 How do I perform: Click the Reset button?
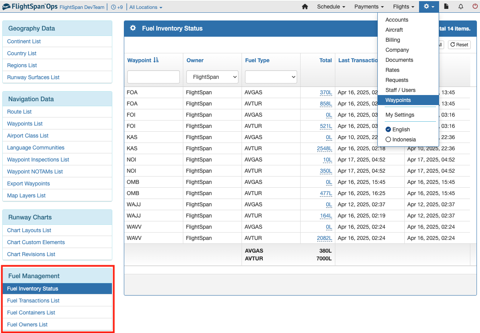point(459,45)
